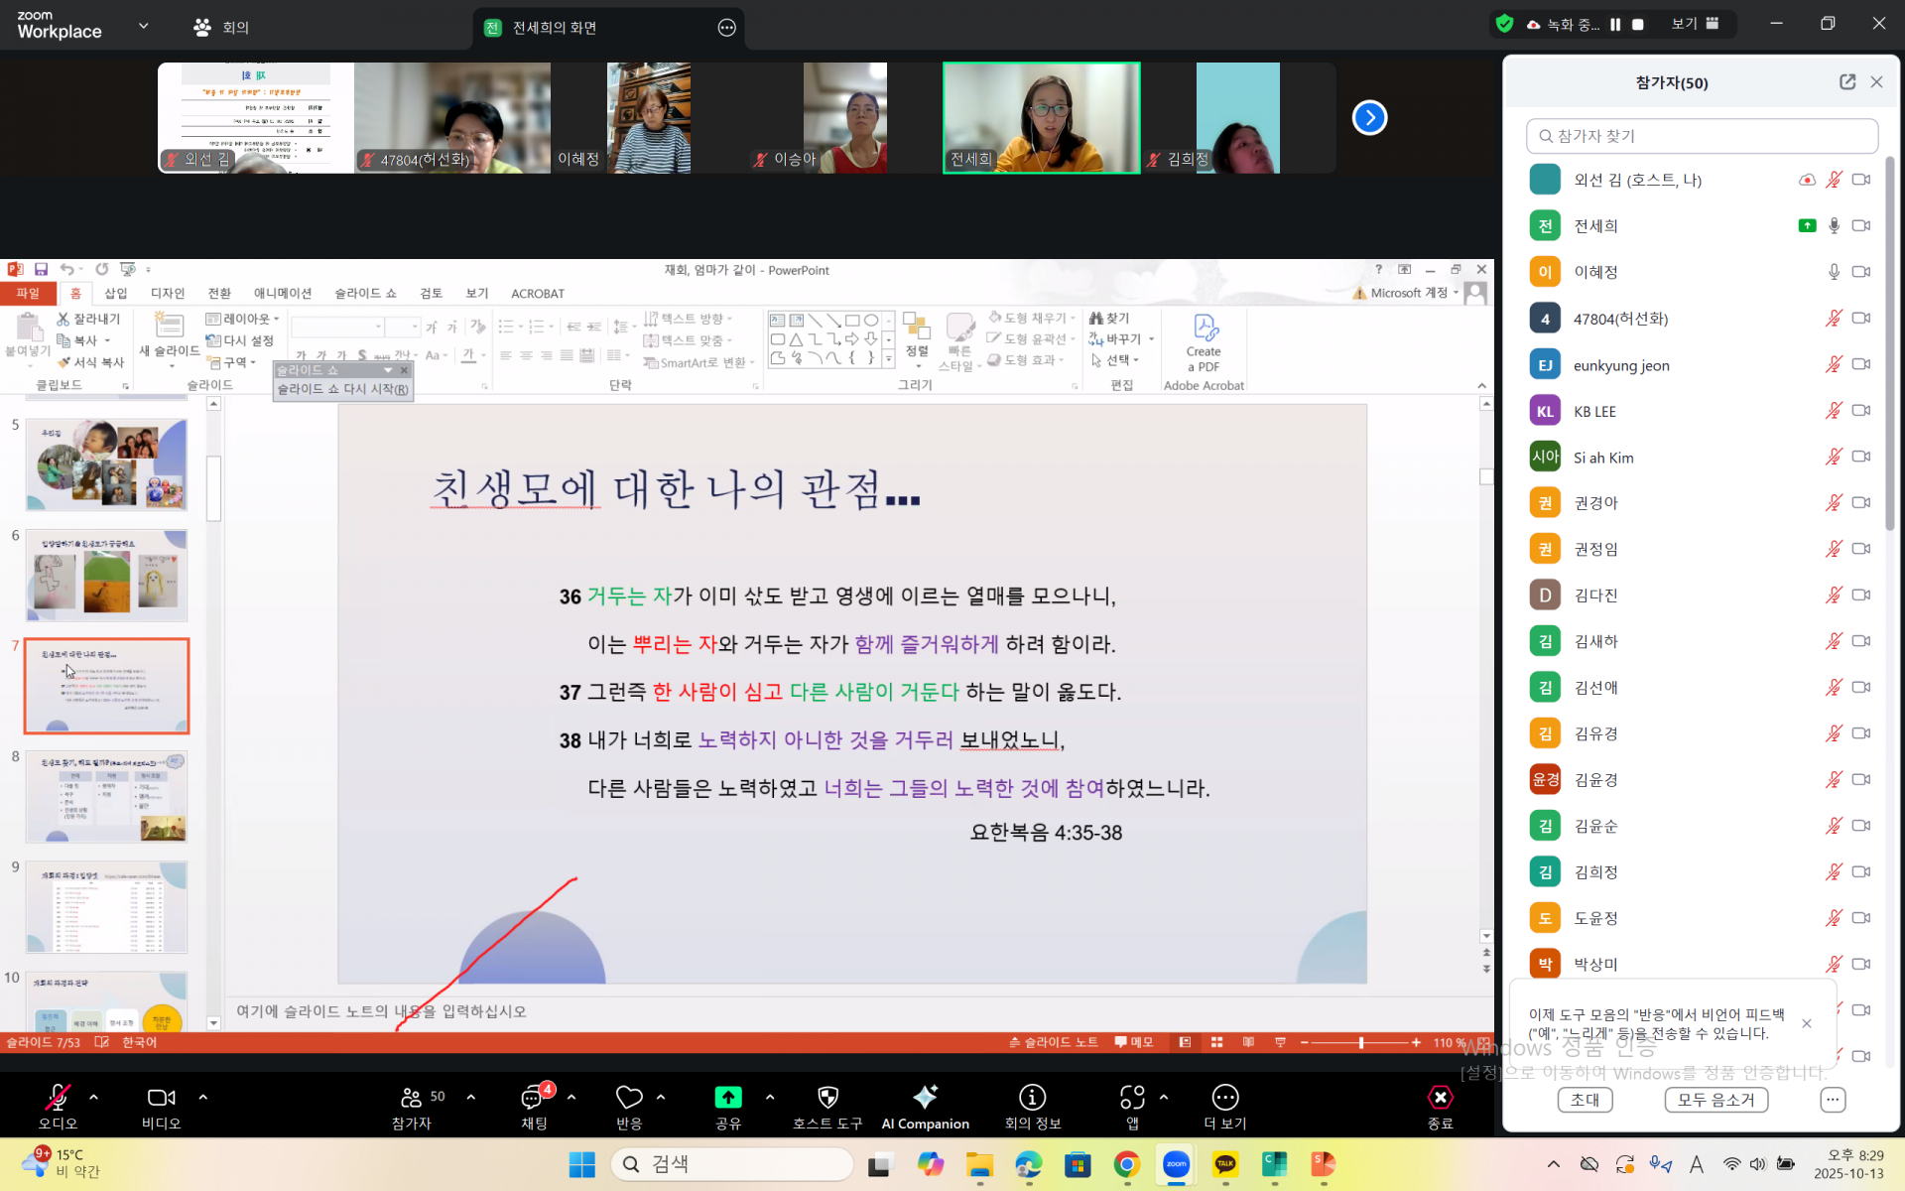
Task: Click the AI Companion icon
Action: tap(925, 1098)
